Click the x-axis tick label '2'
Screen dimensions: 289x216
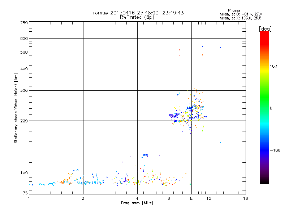[83, 198]
